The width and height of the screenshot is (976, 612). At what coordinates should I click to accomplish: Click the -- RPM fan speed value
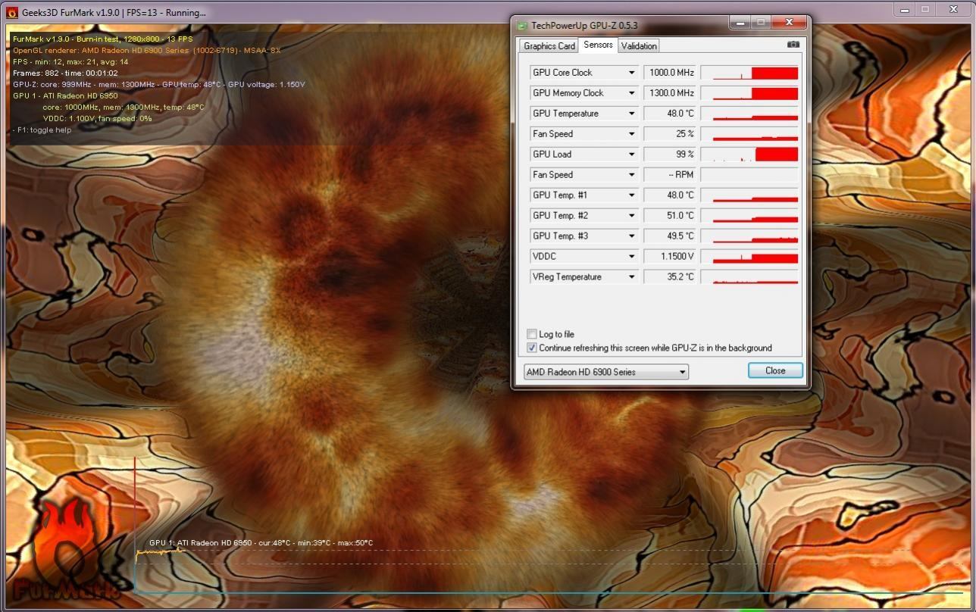670,175
